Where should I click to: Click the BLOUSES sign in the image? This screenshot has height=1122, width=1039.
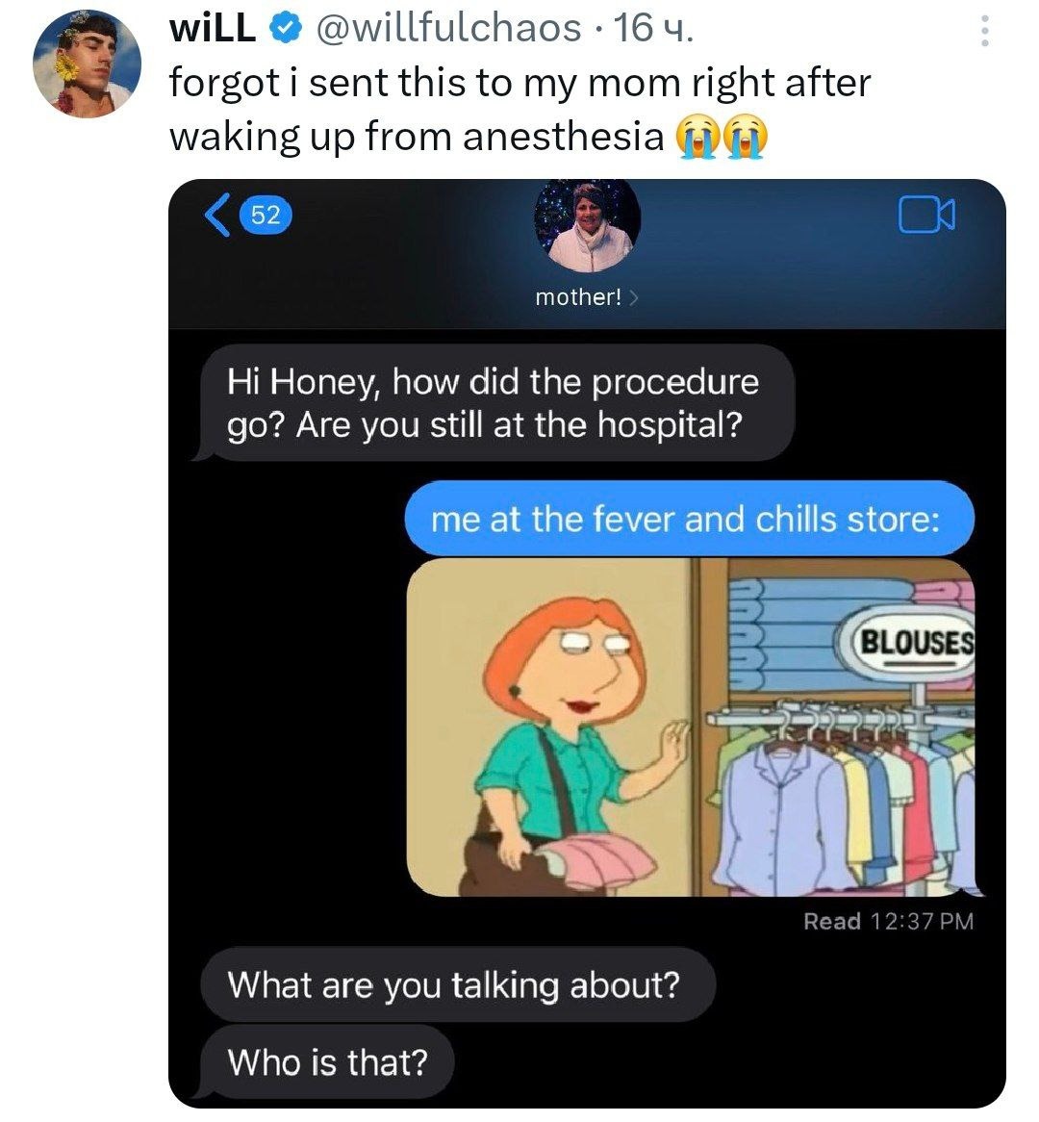[914, 643]
